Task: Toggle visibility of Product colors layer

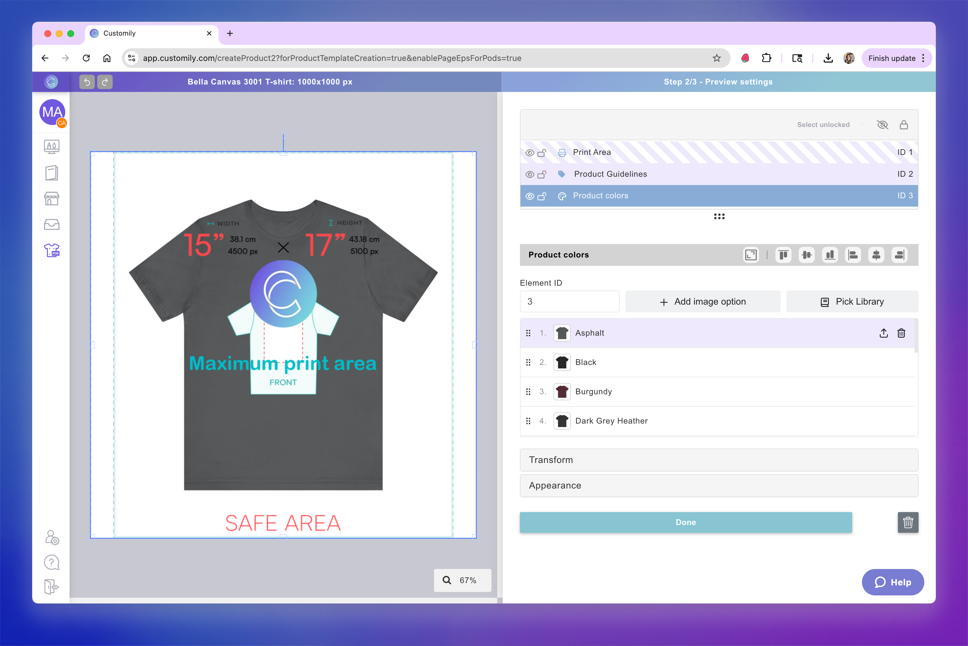Action: point(529,196)
